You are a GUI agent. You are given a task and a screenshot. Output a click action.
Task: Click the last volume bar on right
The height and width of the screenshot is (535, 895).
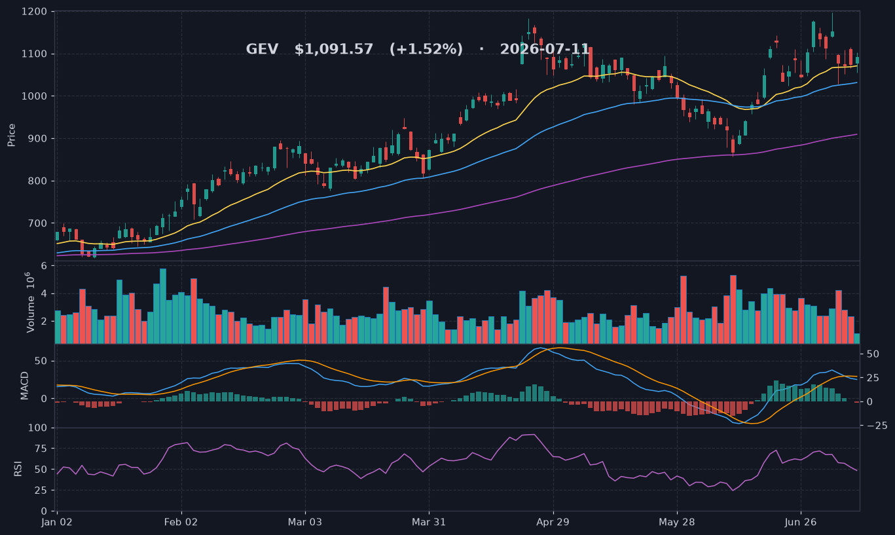(856, 339)
